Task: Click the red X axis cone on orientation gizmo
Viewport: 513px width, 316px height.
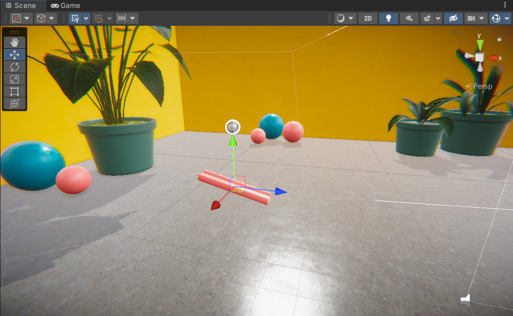Action: 493,58
